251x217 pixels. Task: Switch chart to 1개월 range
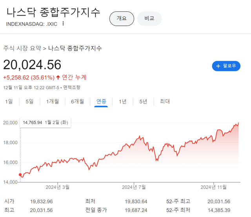tap(53, 102)
